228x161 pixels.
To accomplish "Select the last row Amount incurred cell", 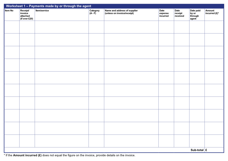I will click(214, 141).
